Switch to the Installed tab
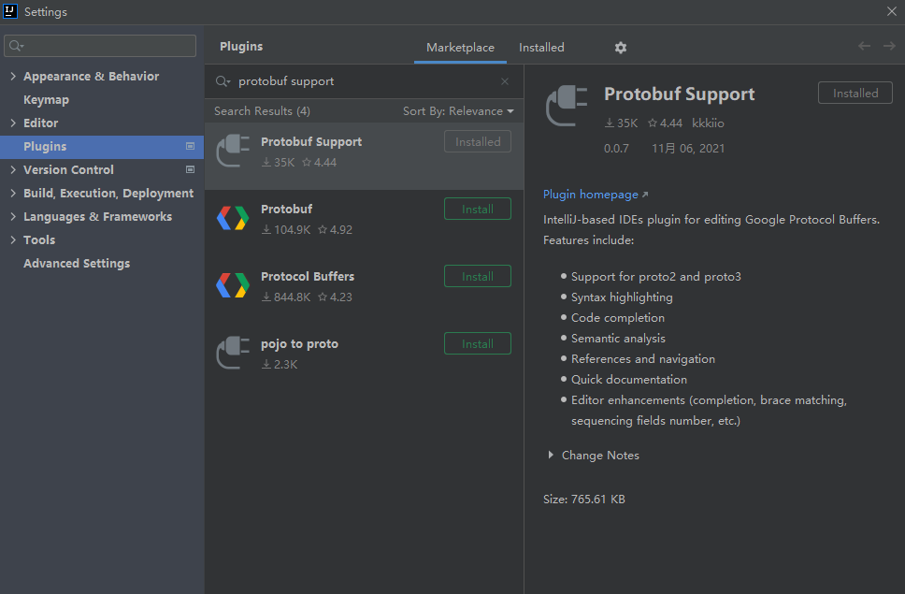The height and width of the screenshot is (594, 905). coord(541,48)
